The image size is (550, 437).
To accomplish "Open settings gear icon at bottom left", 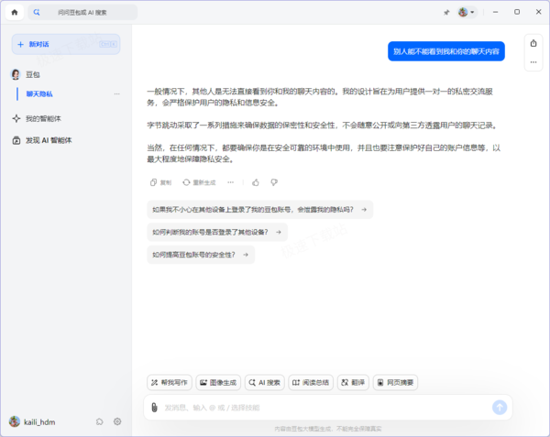I will click(x=117, y=421).
